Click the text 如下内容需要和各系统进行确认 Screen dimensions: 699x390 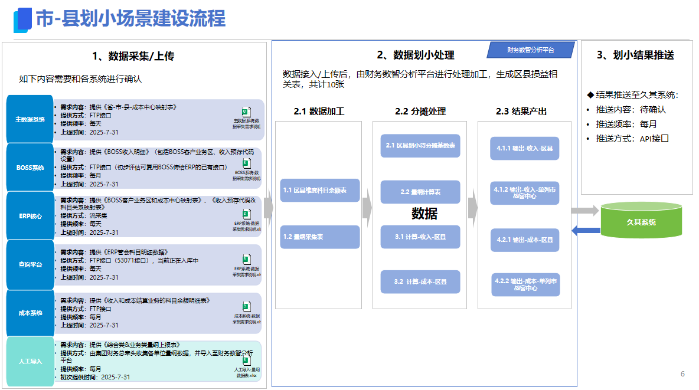[x=80, y=79]
